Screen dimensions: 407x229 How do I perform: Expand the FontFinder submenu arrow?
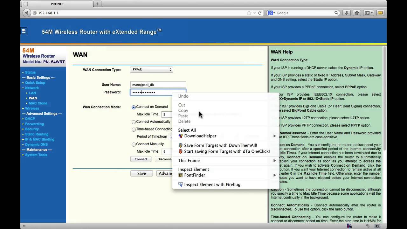pyautogui.click(x=275, y=175)
